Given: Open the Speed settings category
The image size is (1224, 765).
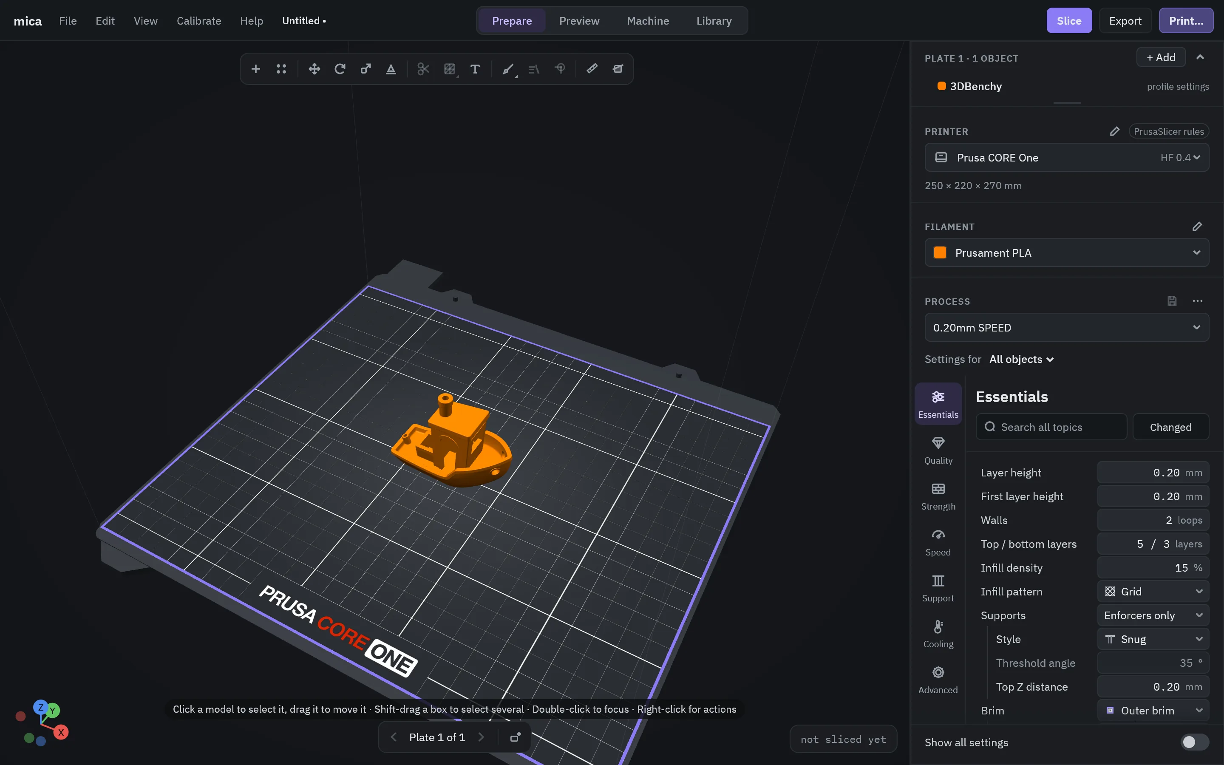Looking at the screenshot, I should [x=938, y=542].
